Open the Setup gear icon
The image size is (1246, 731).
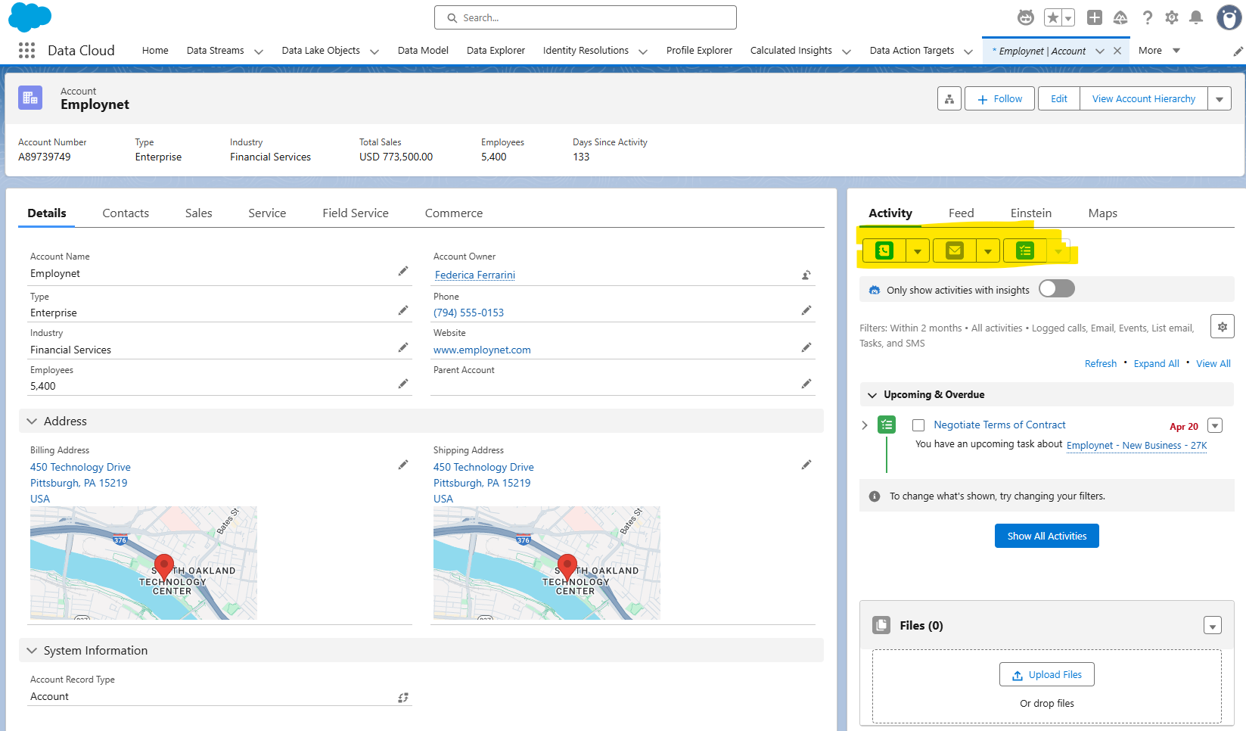point(1171,17)
